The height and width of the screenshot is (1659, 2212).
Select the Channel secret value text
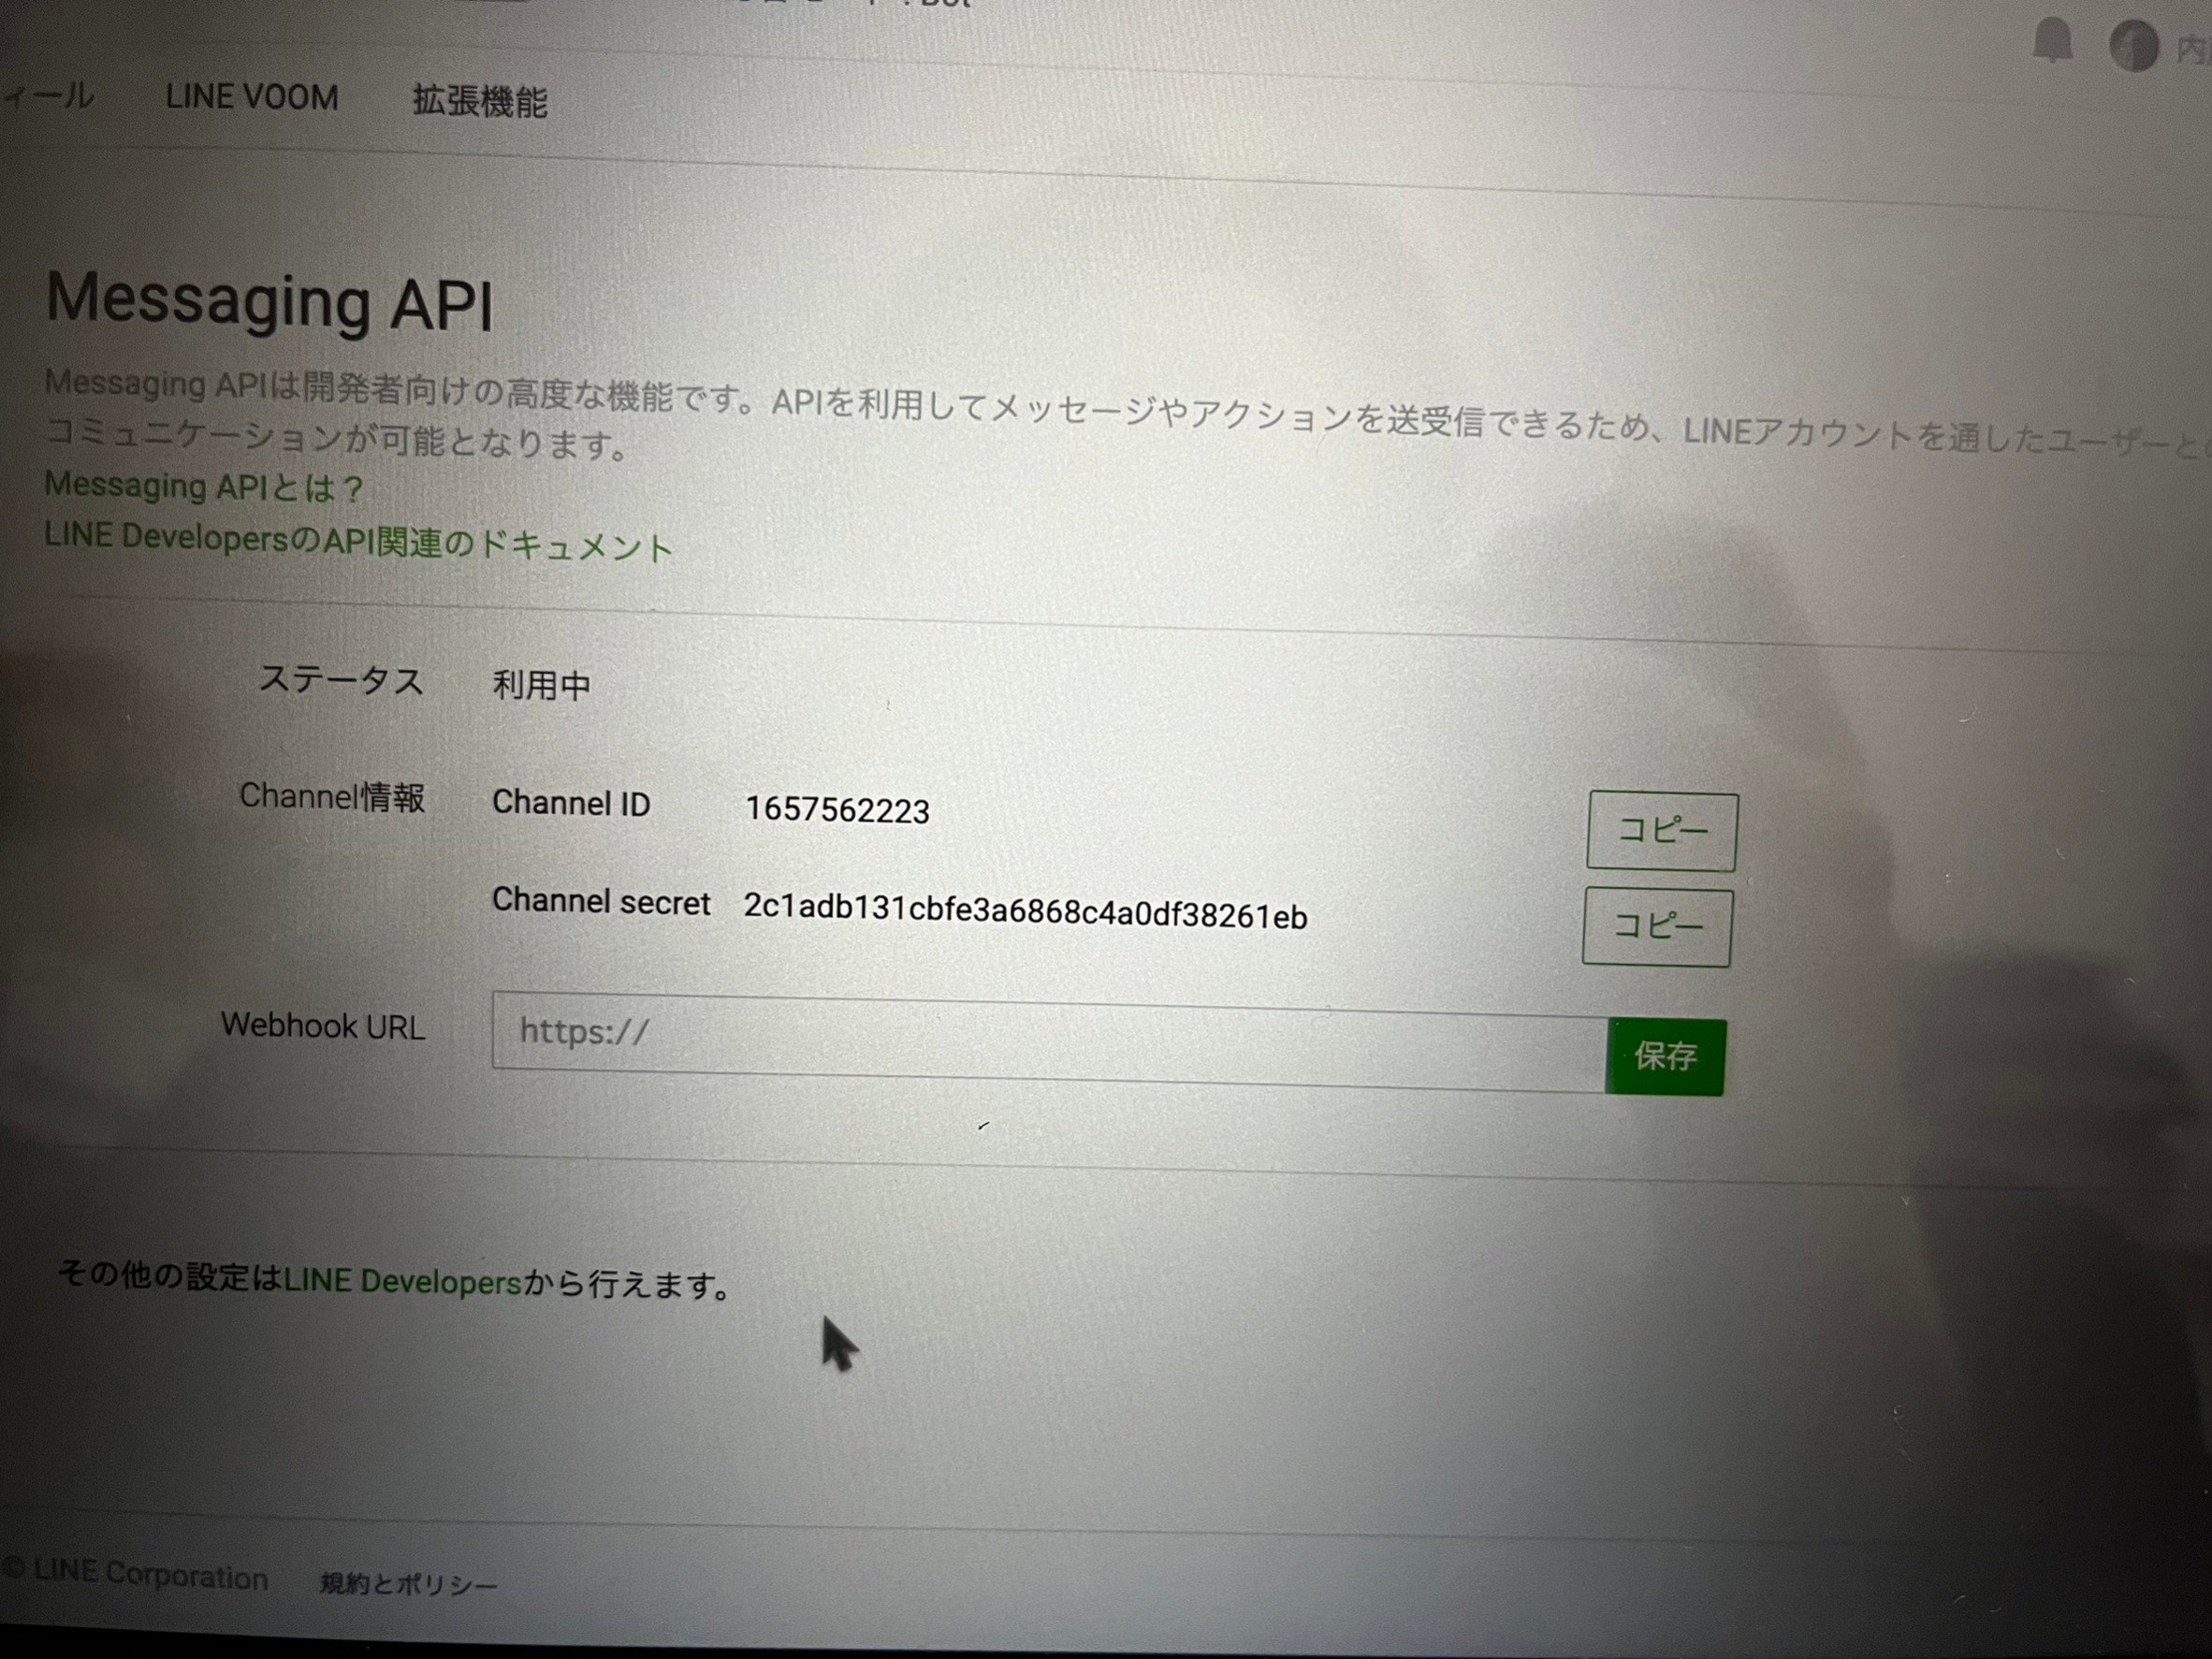click(1025, 911)
